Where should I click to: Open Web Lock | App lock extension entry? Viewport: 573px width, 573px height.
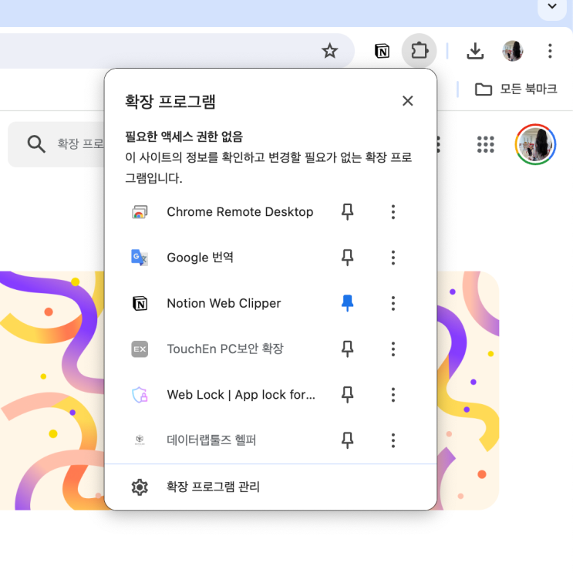point(241,395)
